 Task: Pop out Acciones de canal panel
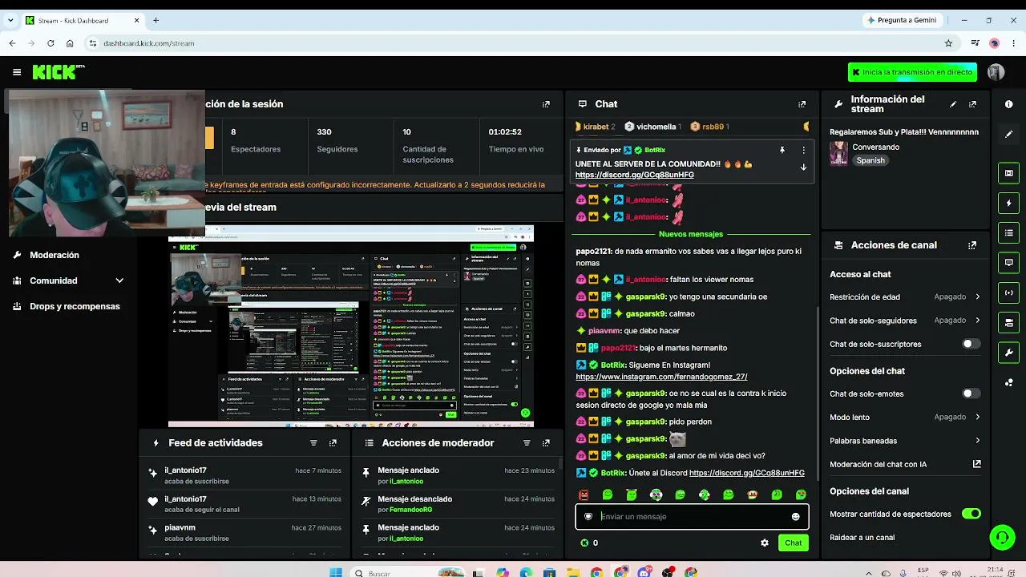[972, 245]
